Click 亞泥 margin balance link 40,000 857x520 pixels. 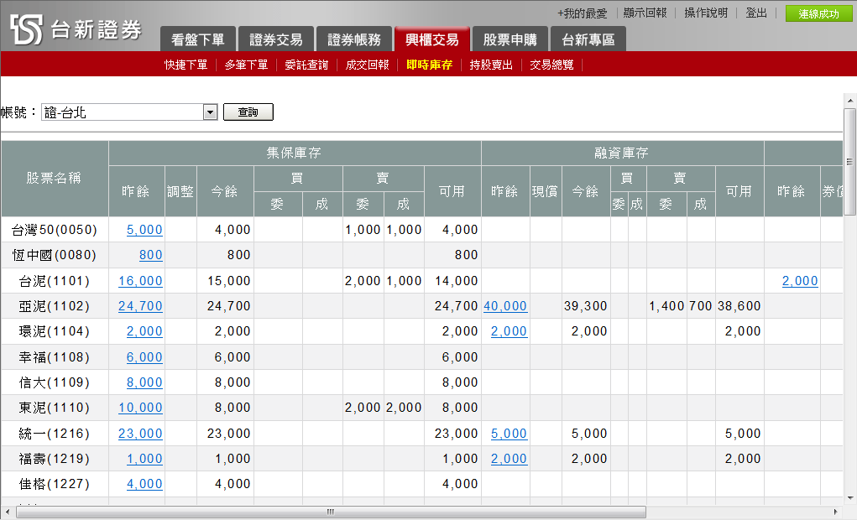[505, 306]
